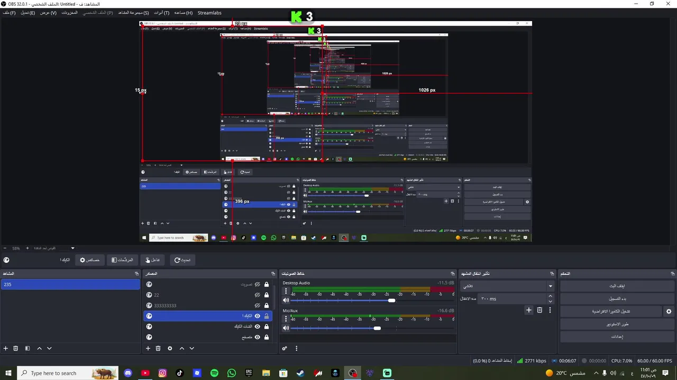Open the preview zoom scaling dropdown arrow
677x380 pixels.
point(73,248)
